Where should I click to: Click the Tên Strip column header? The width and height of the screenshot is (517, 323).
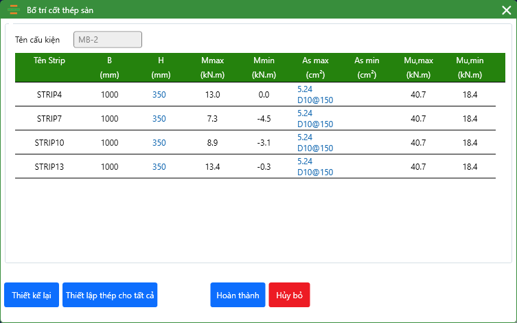pyautogui.click(x=49, y=60)
